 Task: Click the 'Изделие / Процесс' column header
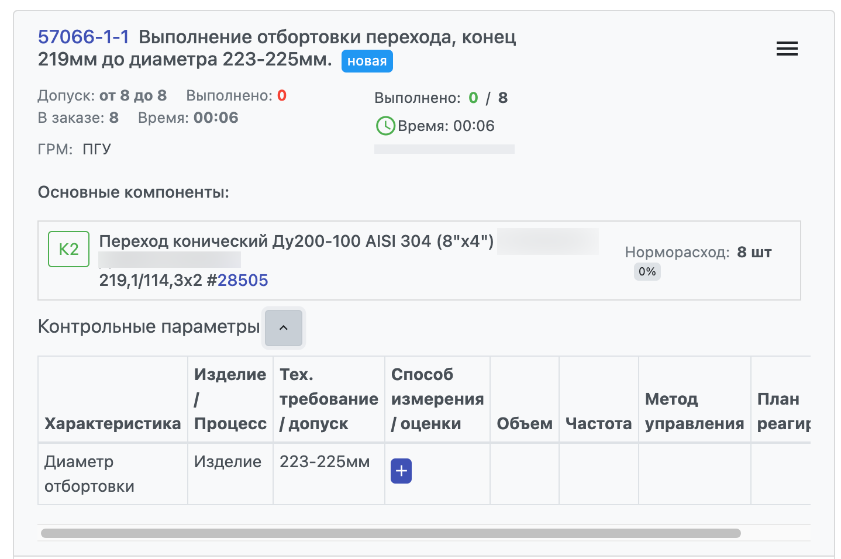tap(230, 399)
